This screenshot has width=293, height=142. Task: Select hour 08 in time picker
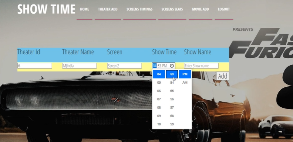[159, 108]
